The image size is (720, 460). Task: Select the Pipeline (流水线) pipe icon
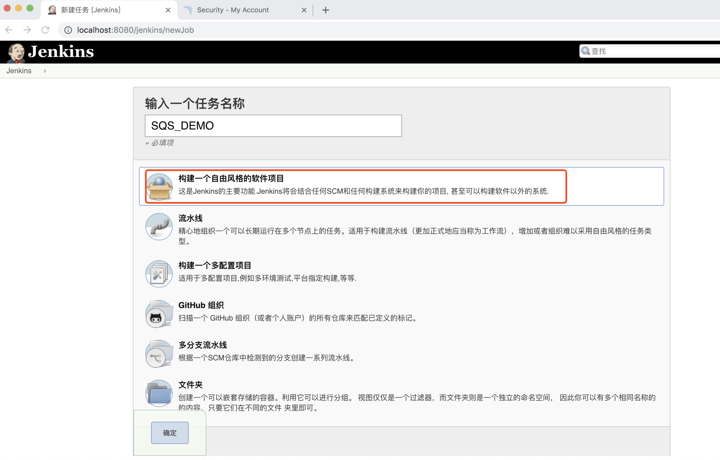coord(159,227)
